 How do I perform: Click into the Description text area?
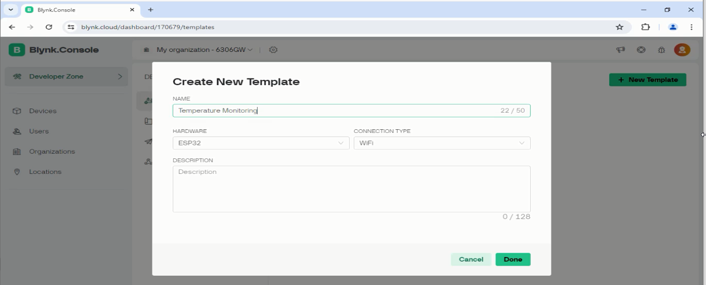coord(351,188)
